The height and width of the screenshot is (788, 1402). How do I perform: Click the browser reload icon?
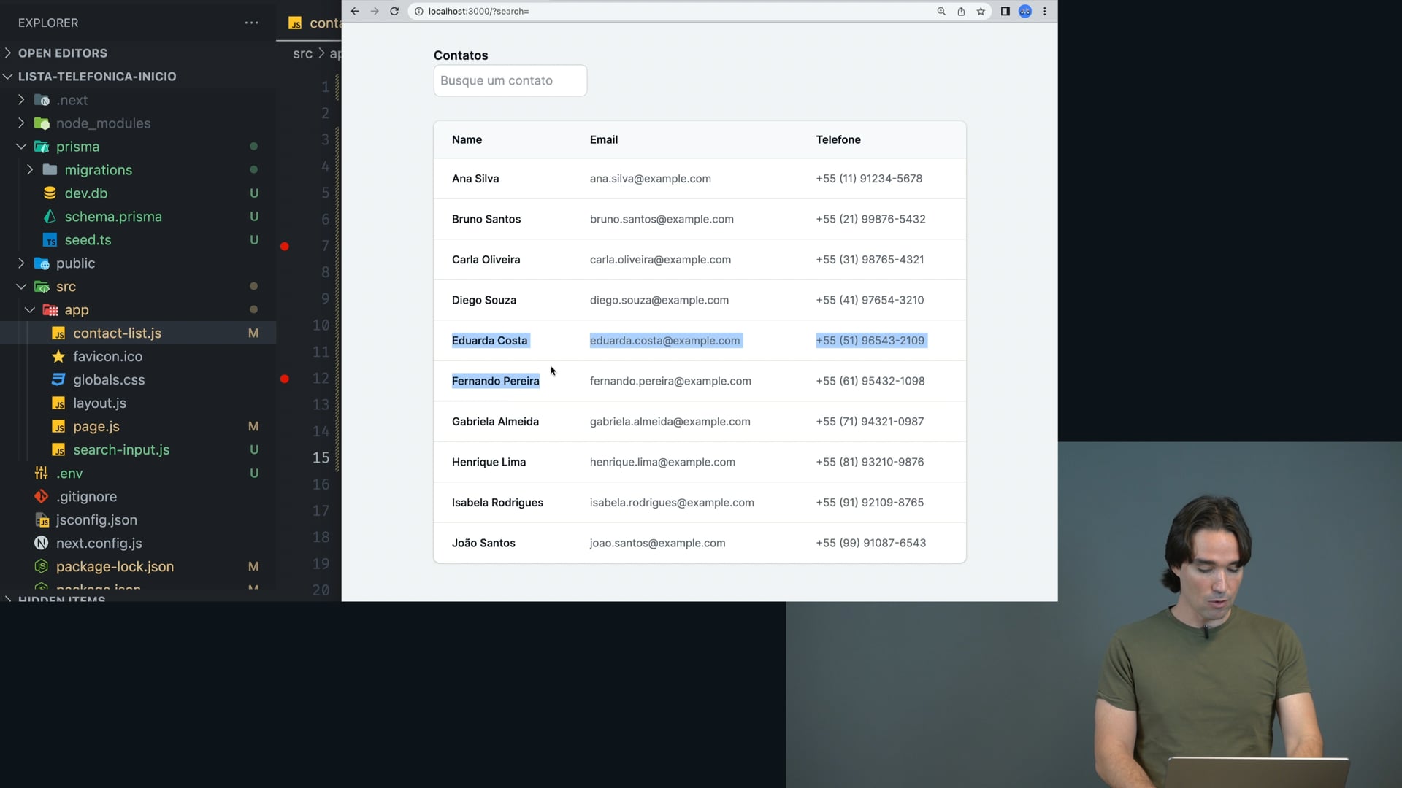click(394, 11)
